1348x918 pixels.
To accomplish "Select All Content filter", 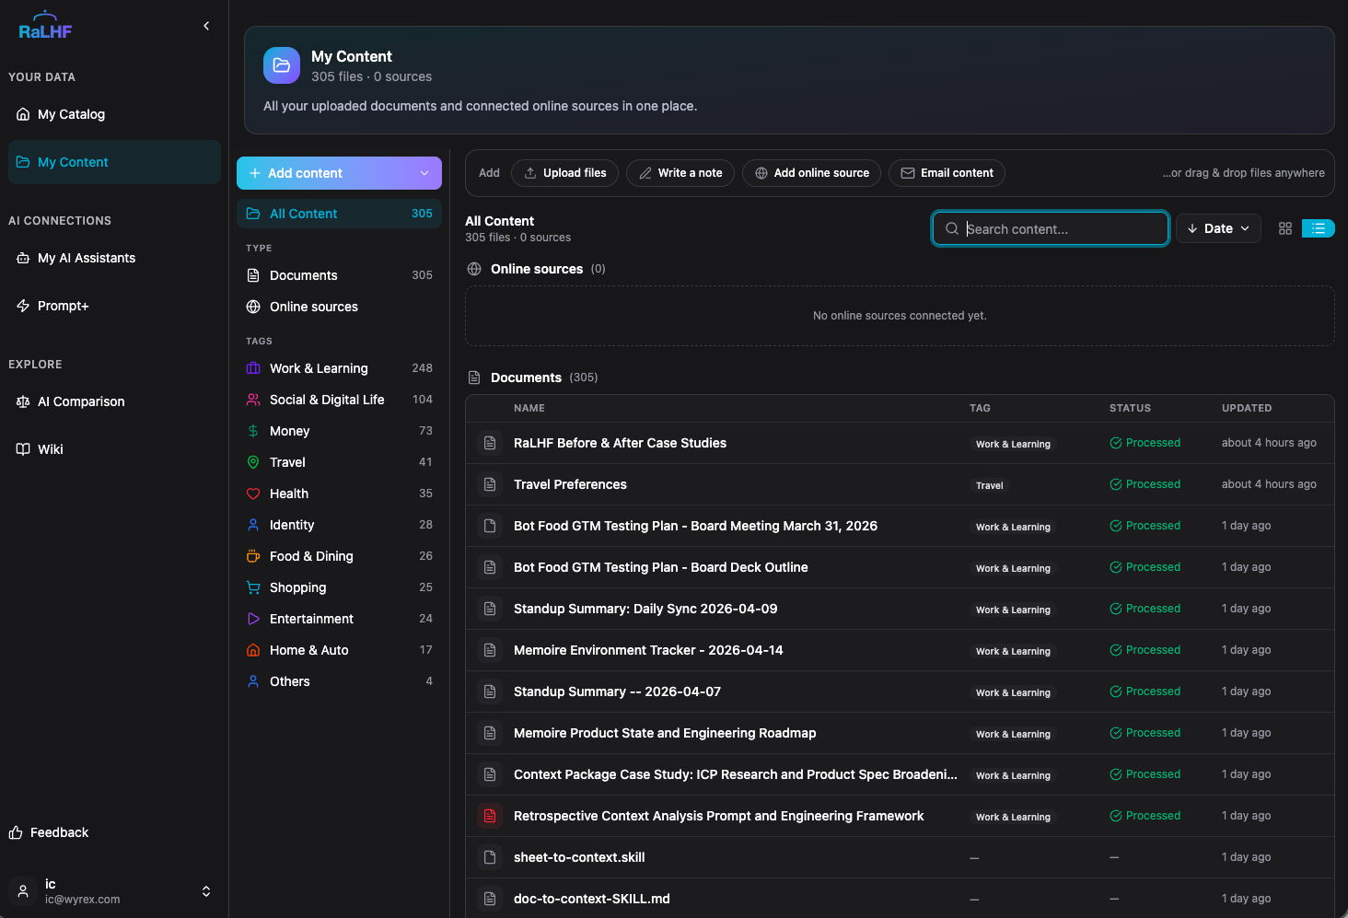I will (x=339, y=214).
